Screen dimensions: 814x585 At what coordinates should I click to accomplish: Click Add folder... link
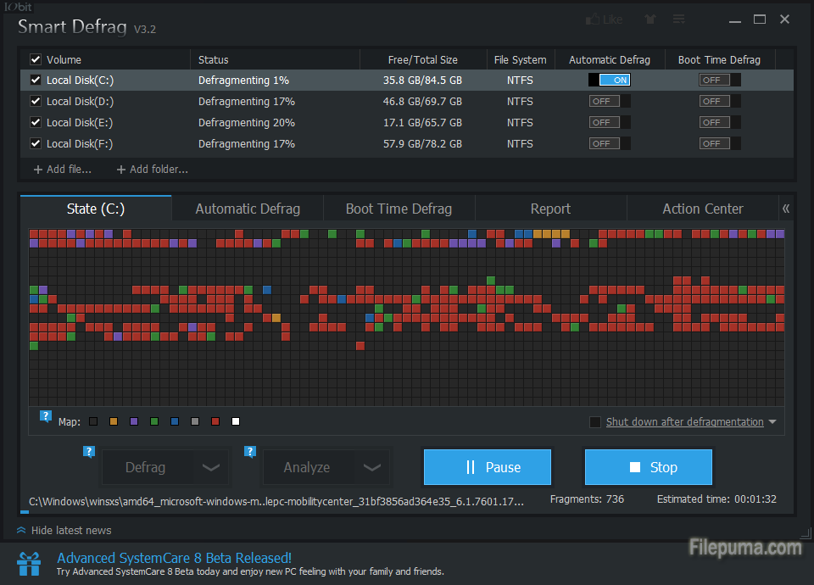click(x=152, y=170)
